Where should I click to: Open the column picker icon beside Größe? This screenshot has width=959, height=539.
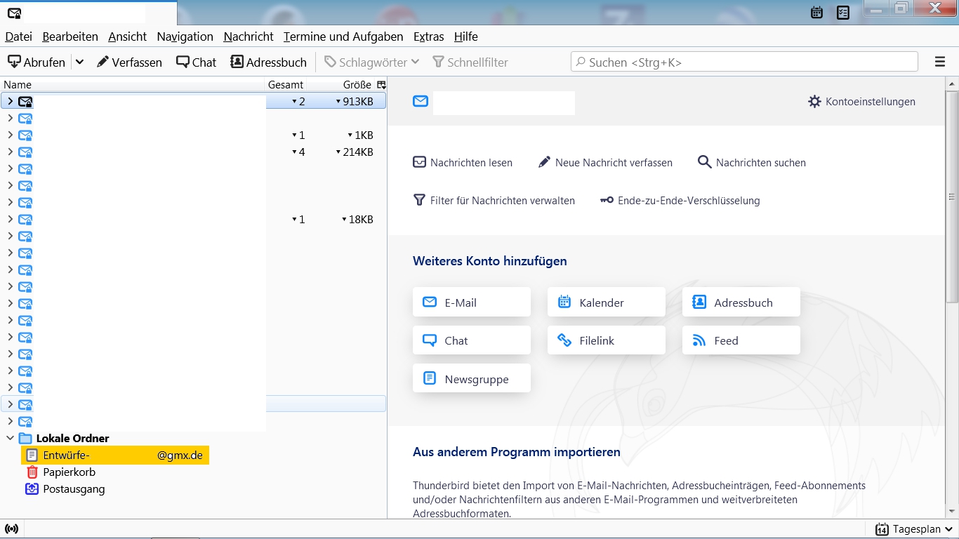click(x=381, y=84)
